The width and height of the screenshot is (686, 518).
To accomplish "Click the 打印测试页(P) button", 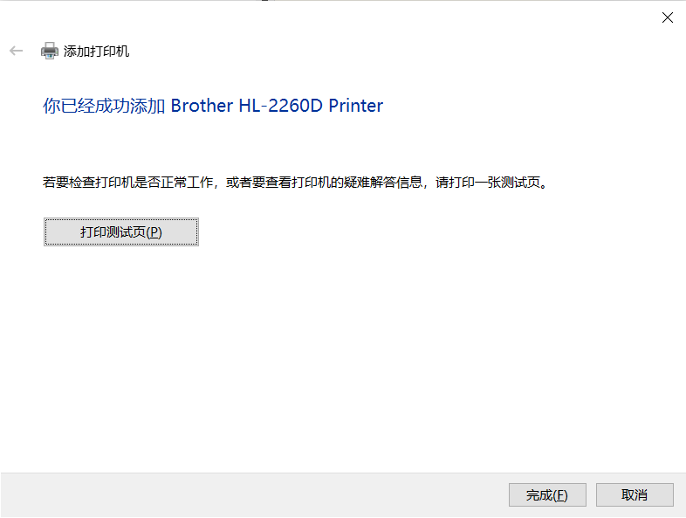I will point(121,231).
